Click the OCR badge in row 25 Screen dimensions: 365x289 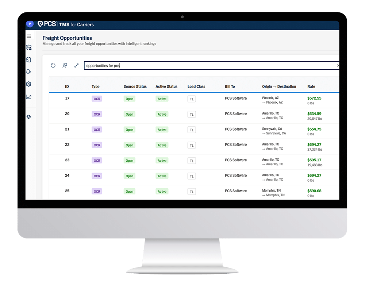(97, 192)
